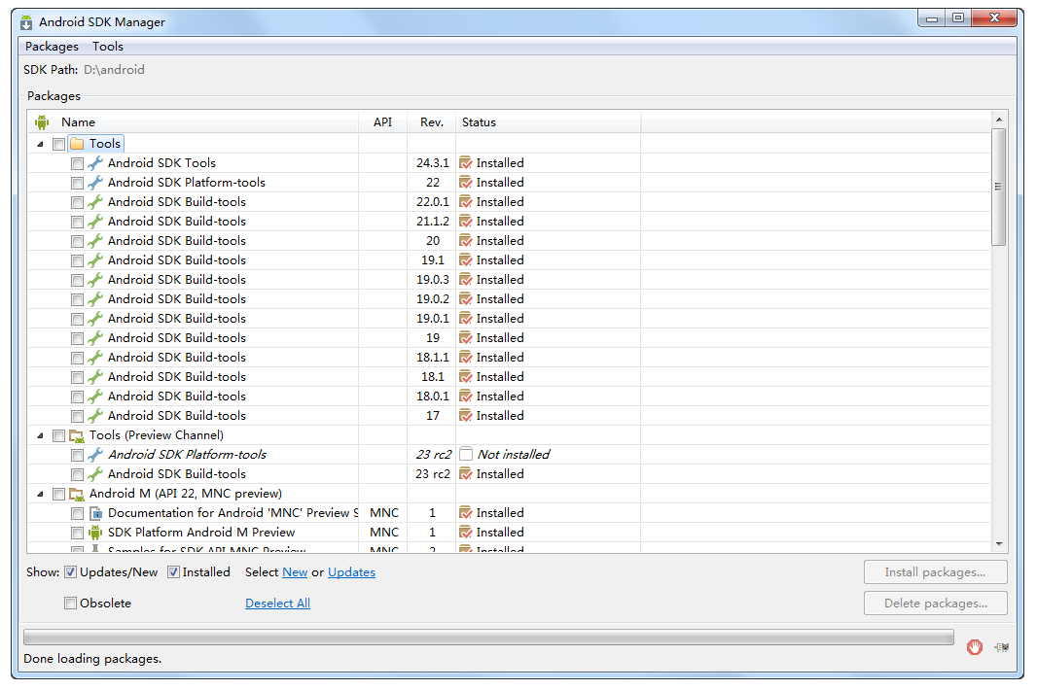
Task: Click the wrench icon of Build-tools 19.0.3
Action: coord(95,280)
